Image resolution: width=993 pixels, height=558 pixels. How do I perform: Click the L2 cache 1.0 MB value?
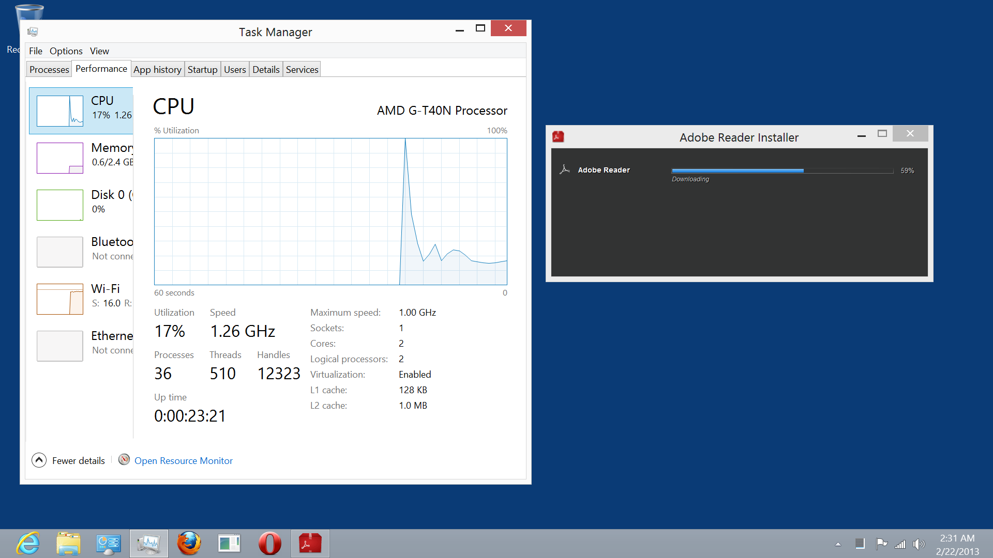tap(413, 406)
